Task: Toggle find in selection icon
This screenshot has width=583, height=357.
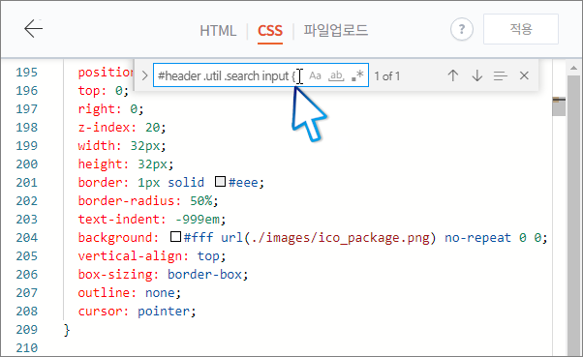Action: pos(501,76)
